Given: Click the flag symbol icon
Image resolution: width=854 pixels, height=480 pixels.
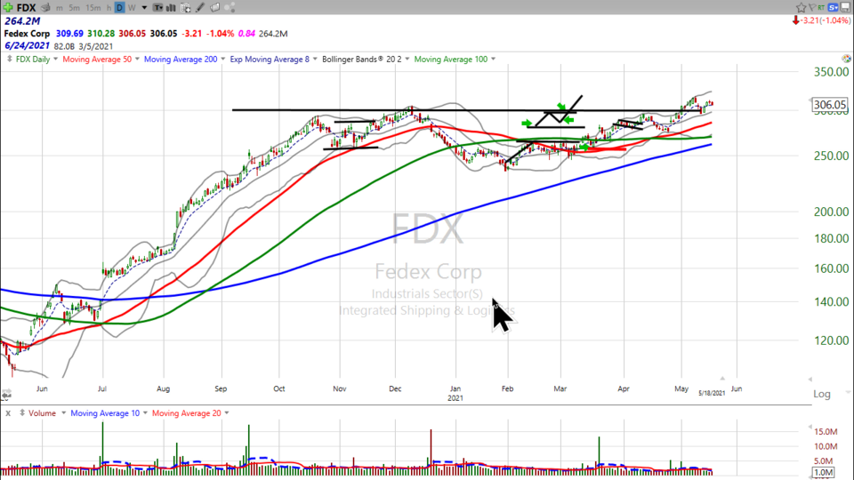Looking at the screenshot, I should click(812, 7).
